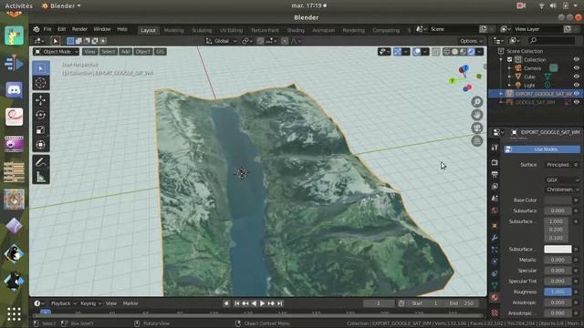Switch to wireframe viewport shading

pyautogui.click(x=446, y=52)
